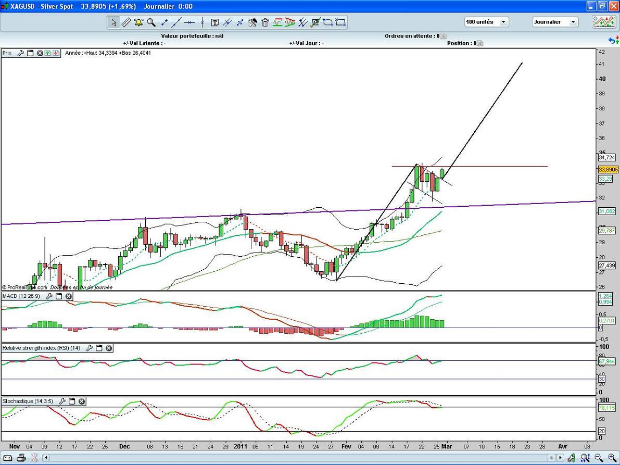Image resolution: width=620 pixels, height=465 pixels.
Task: Close the MACD indicator panel
Action: tap(68, 296)
